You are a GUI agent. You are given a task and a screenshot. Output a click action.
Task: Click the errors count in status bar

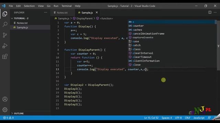coord(5,118)
